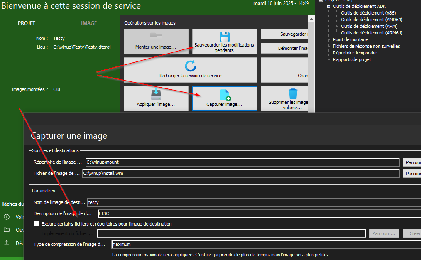The height and width of the screenshot is (260, 421).
Task: Click the disabled Emplacement du fichier field
Action: pyautogui.click(x=231, y=233)
